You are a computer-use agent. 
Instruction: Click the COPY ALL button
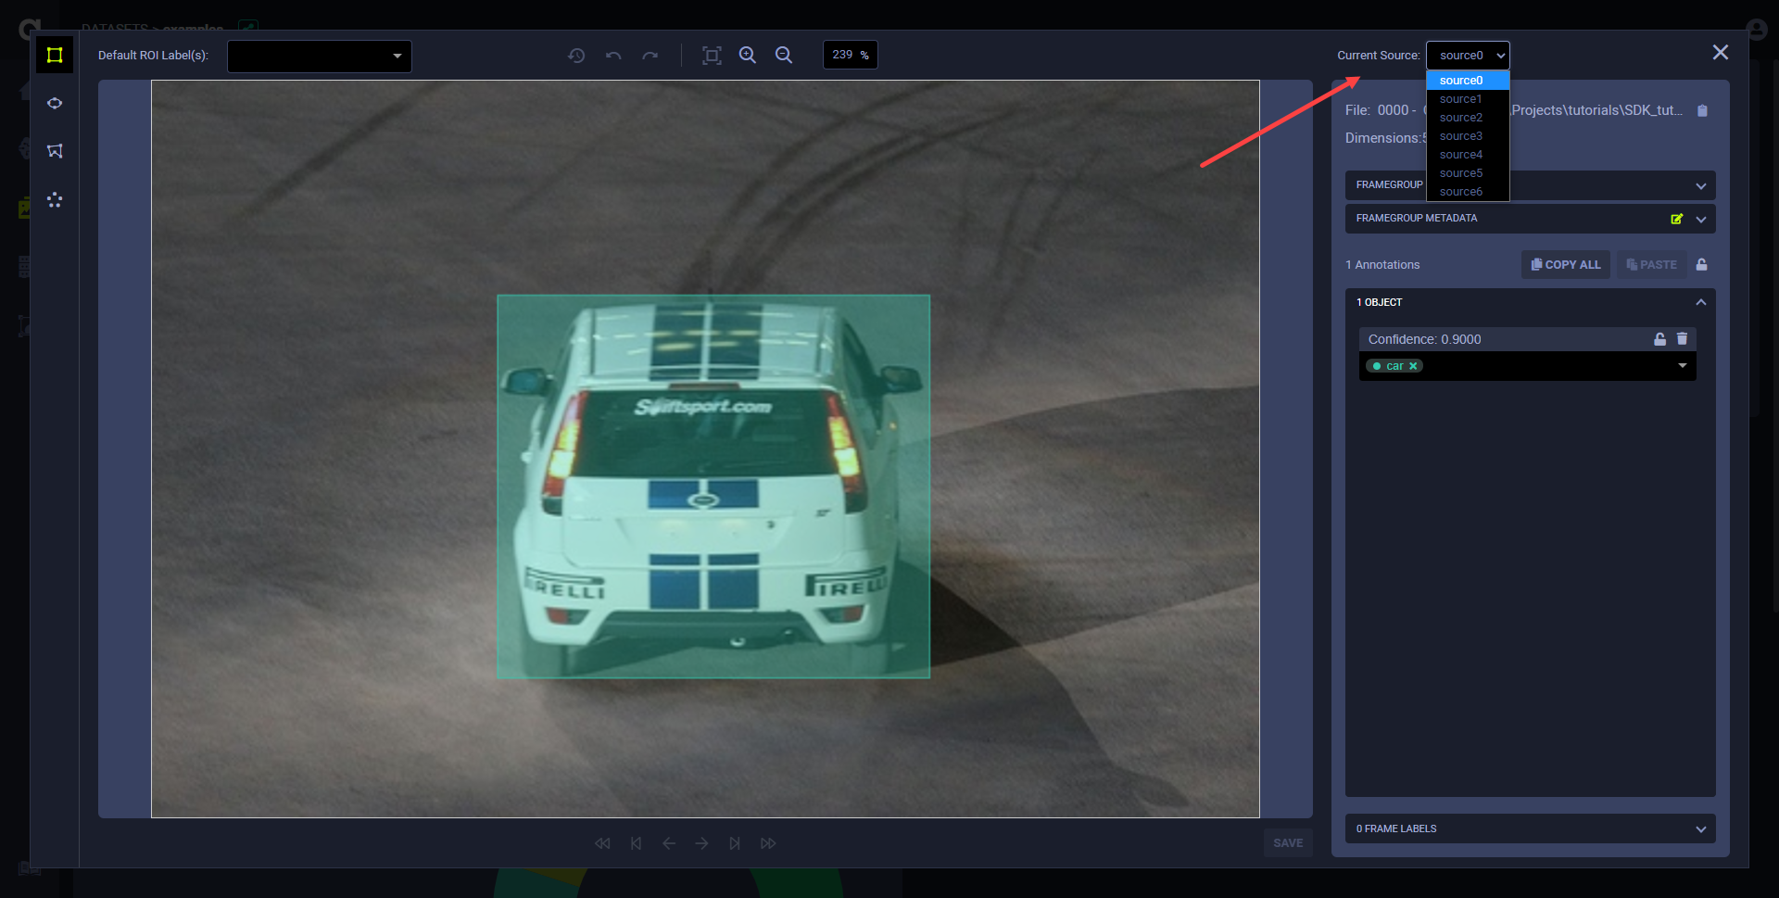pos(1566,265)
